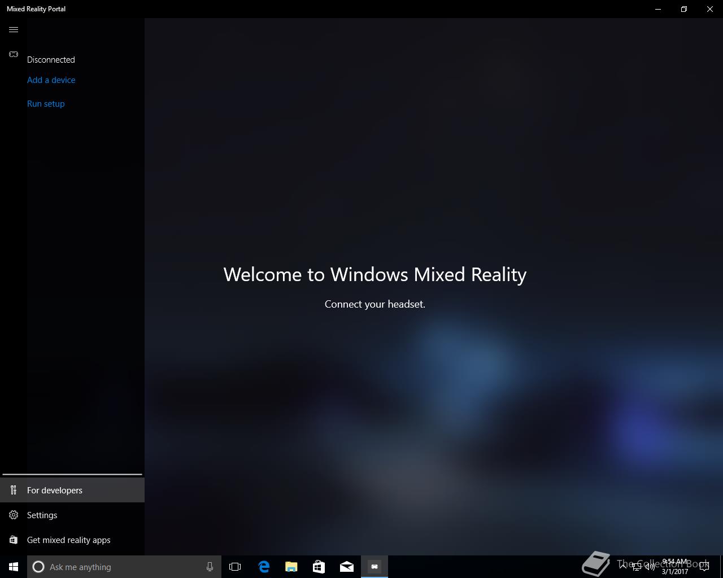Image resolution: width=723 pixels, height=578 pixels.
Task: Click the Settings gear icon
Action: tap(14, 515)
